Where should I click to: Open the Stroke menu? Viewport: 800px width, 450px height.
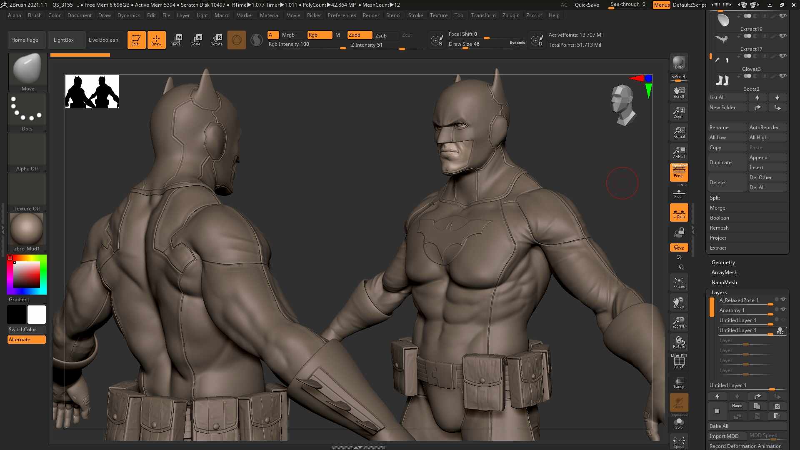pos(415,15)
